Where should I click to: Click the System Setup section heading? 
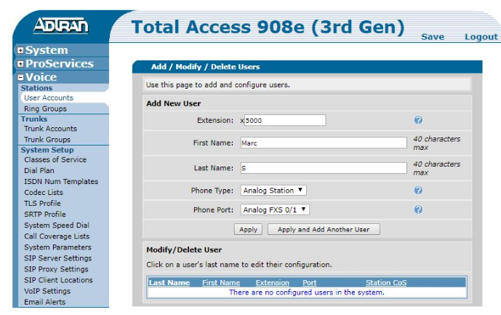(x=47, y=150)
